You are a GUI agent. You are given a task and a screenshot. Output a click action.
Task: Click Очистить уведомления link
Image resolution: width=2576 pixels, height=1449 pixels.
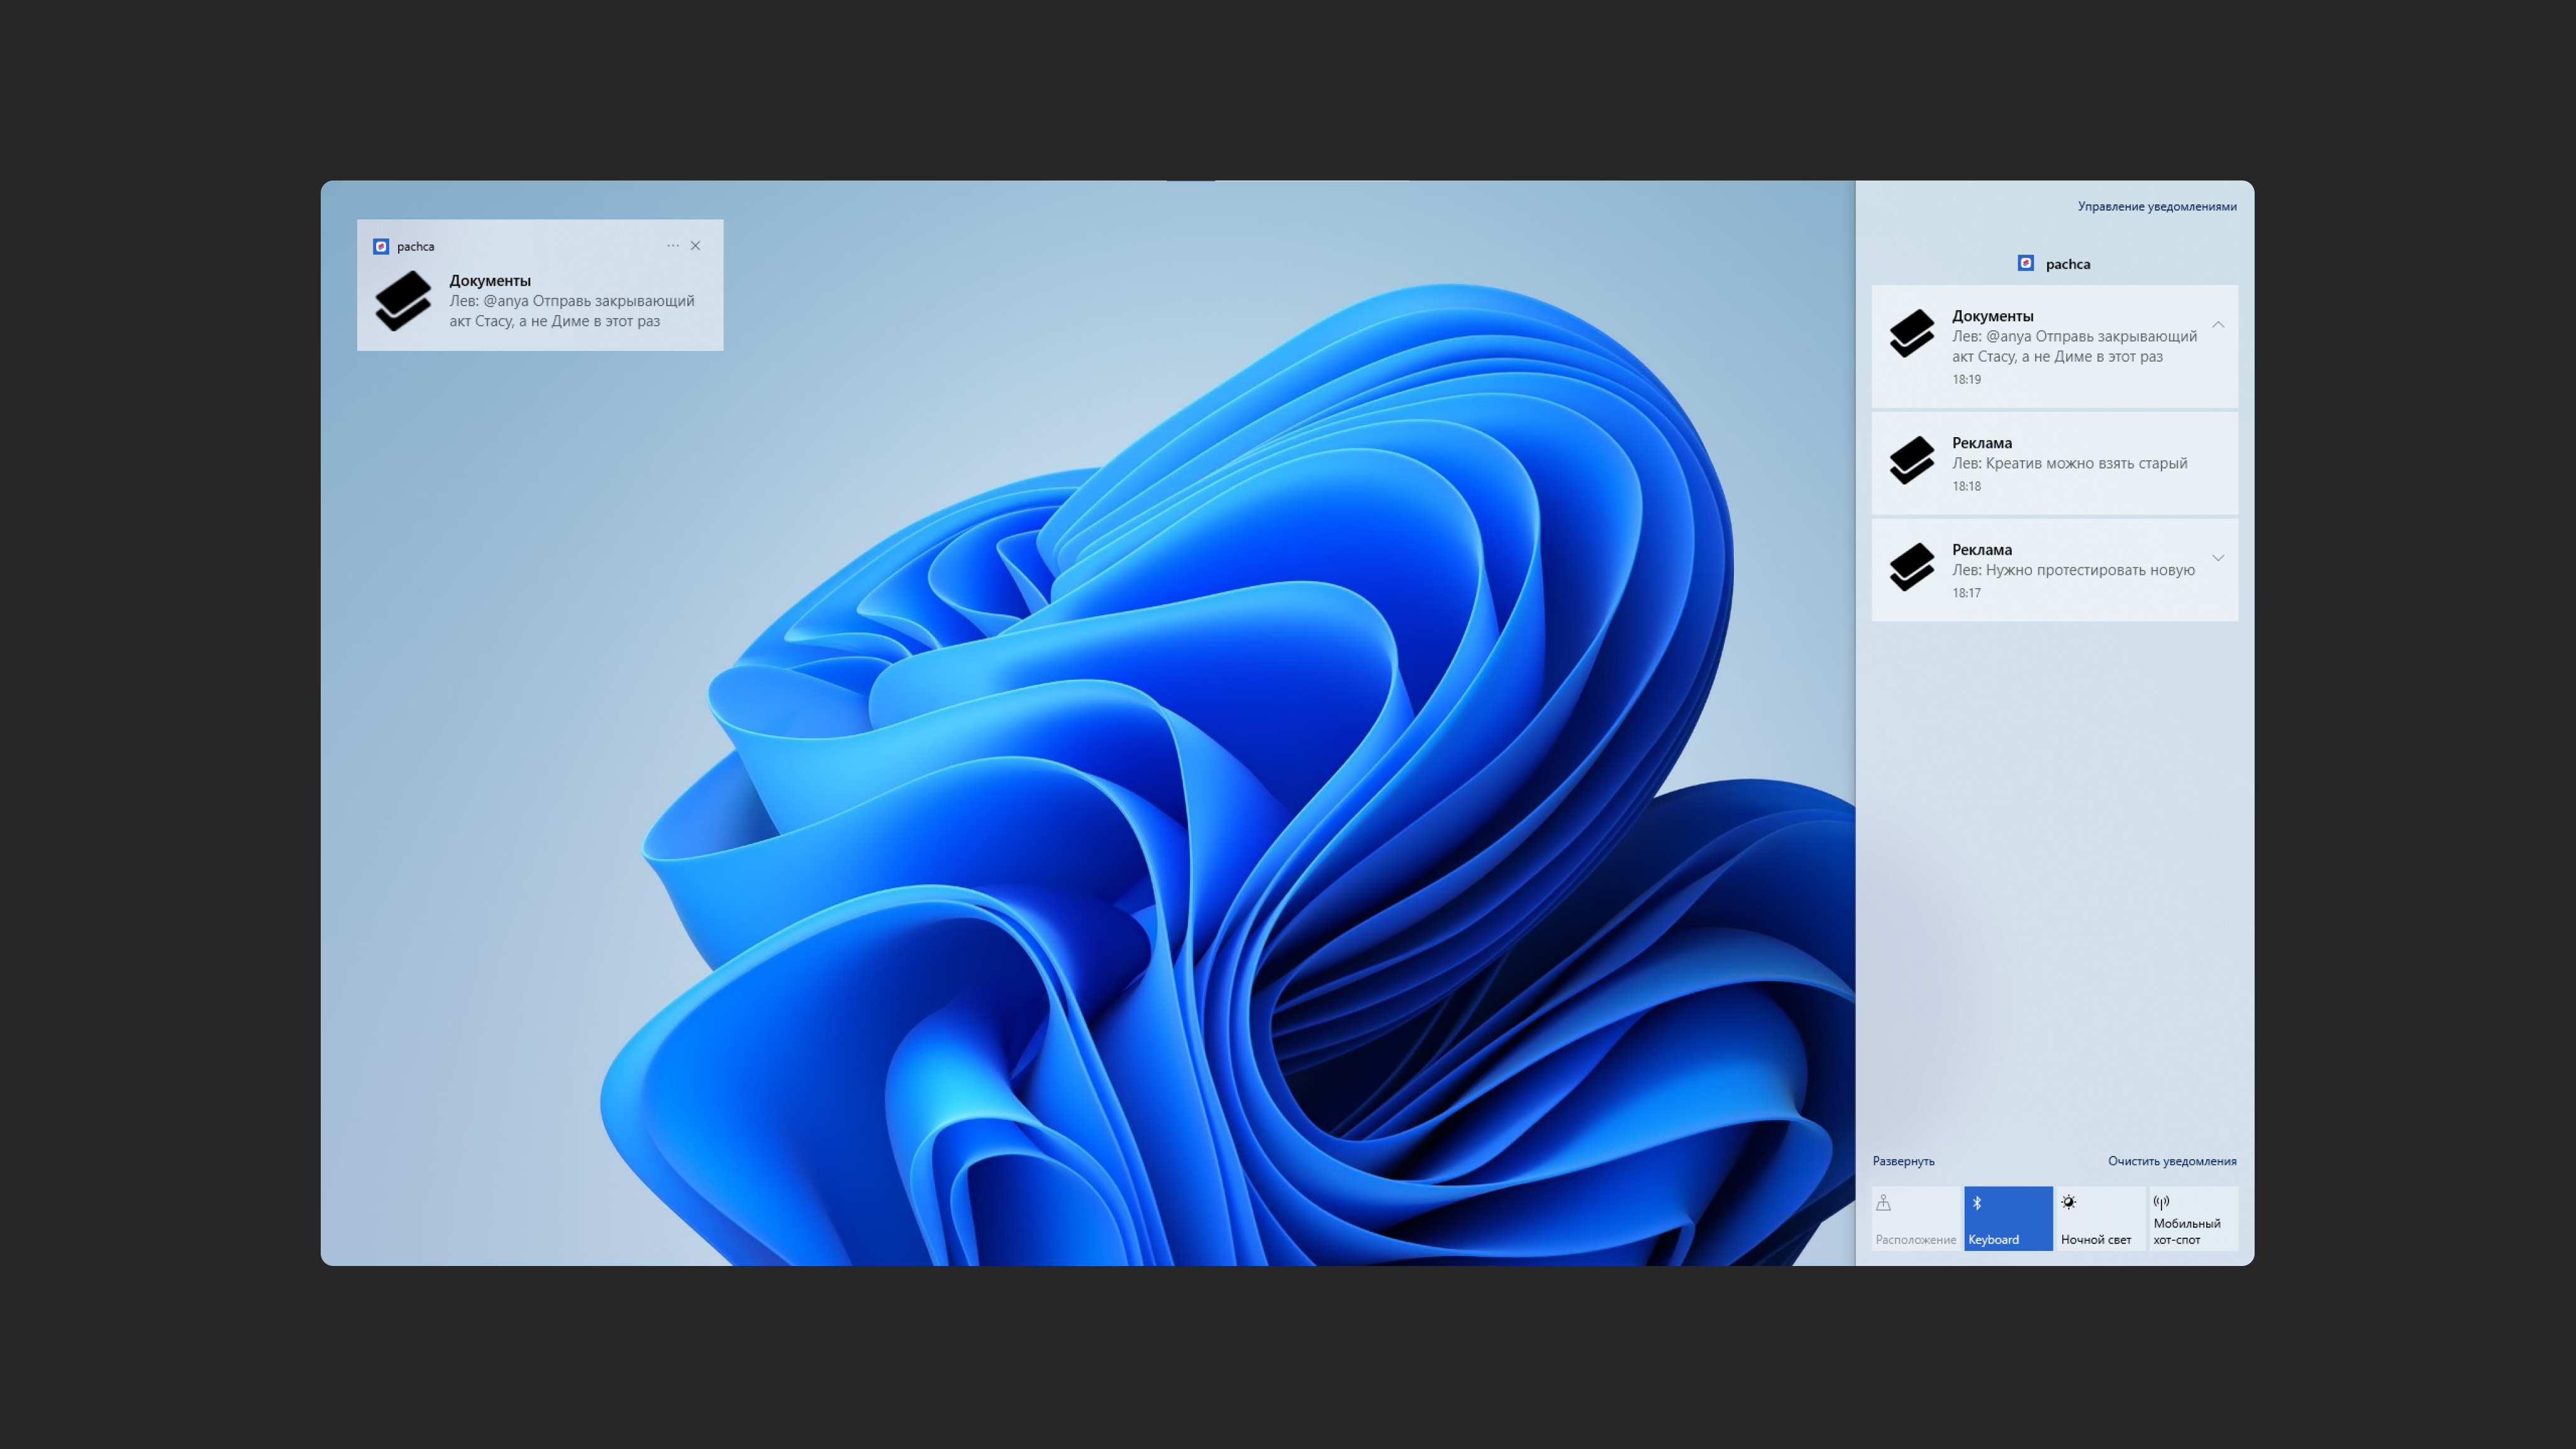click(2172, 1161)
